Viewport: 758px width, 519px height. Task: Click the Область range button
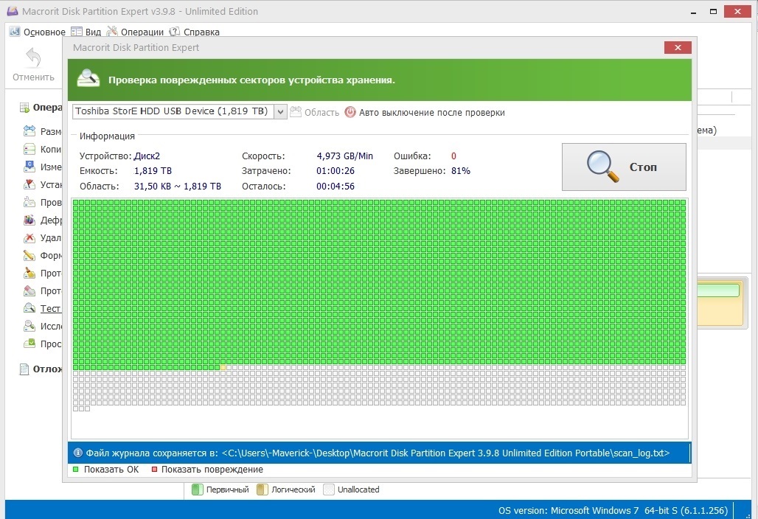(314, 112)
